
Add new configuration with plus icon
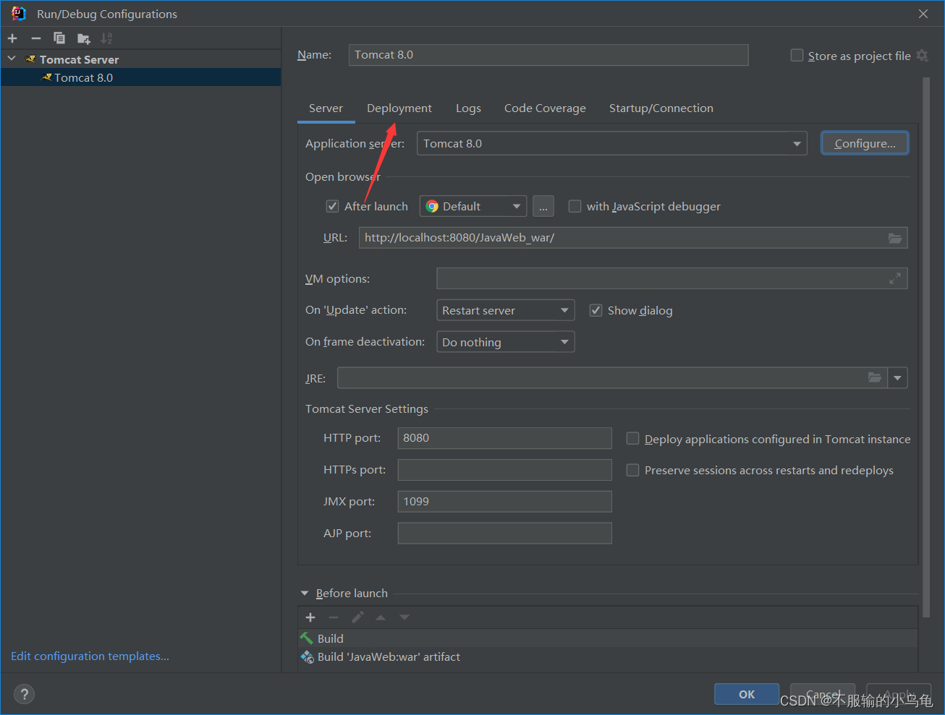tap(12, 38)
